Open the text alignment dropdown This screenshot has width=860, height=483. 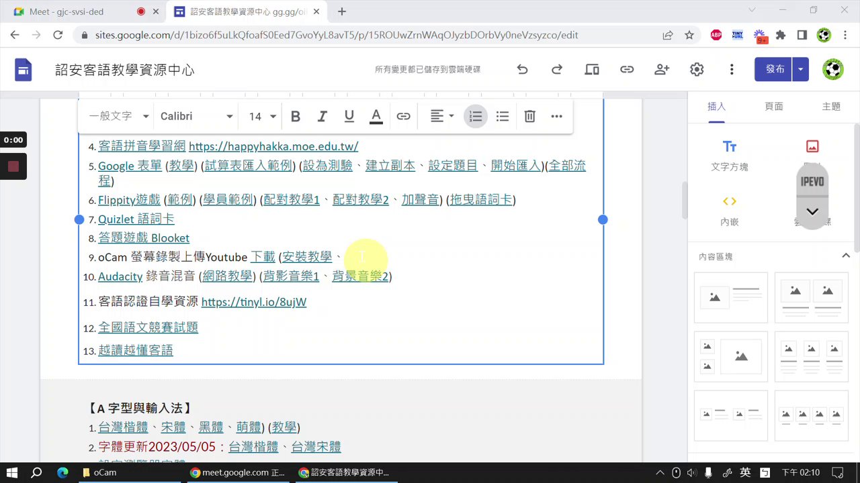coord(441,116)
